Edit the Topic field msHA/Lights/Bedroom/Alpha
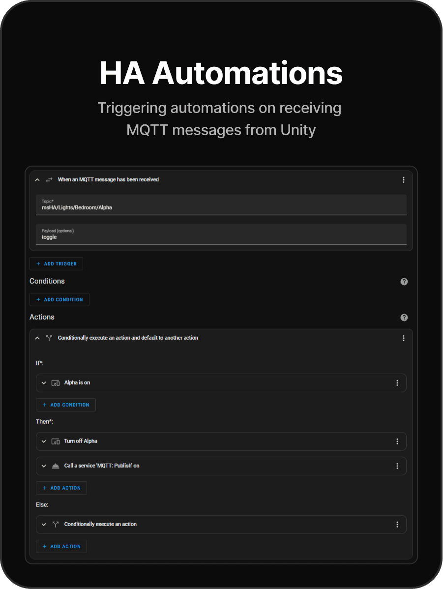Viewport: 443px width, 589px height. click(x=221, y=205)
